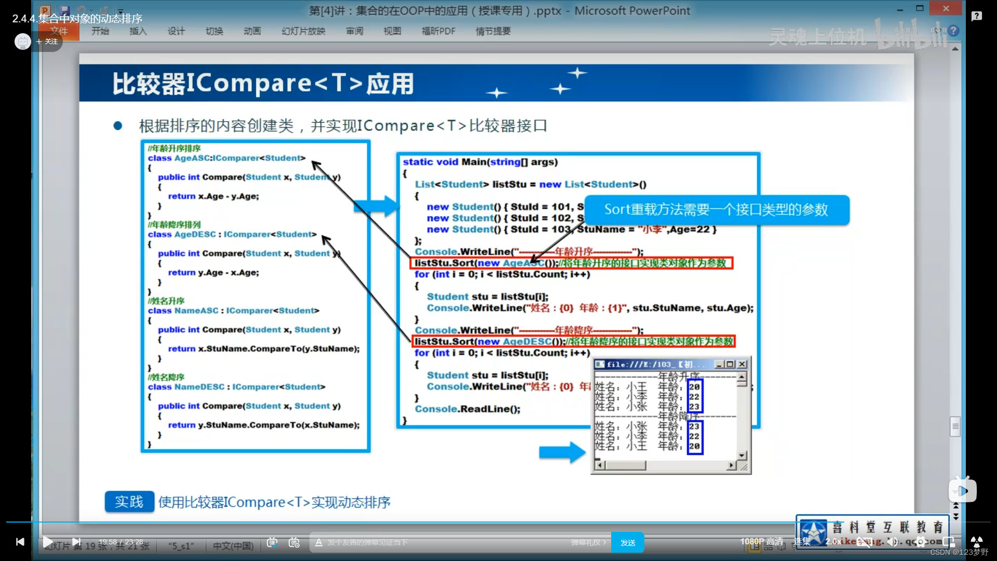Play the video

pyautogui.click(x=47, y=542)
